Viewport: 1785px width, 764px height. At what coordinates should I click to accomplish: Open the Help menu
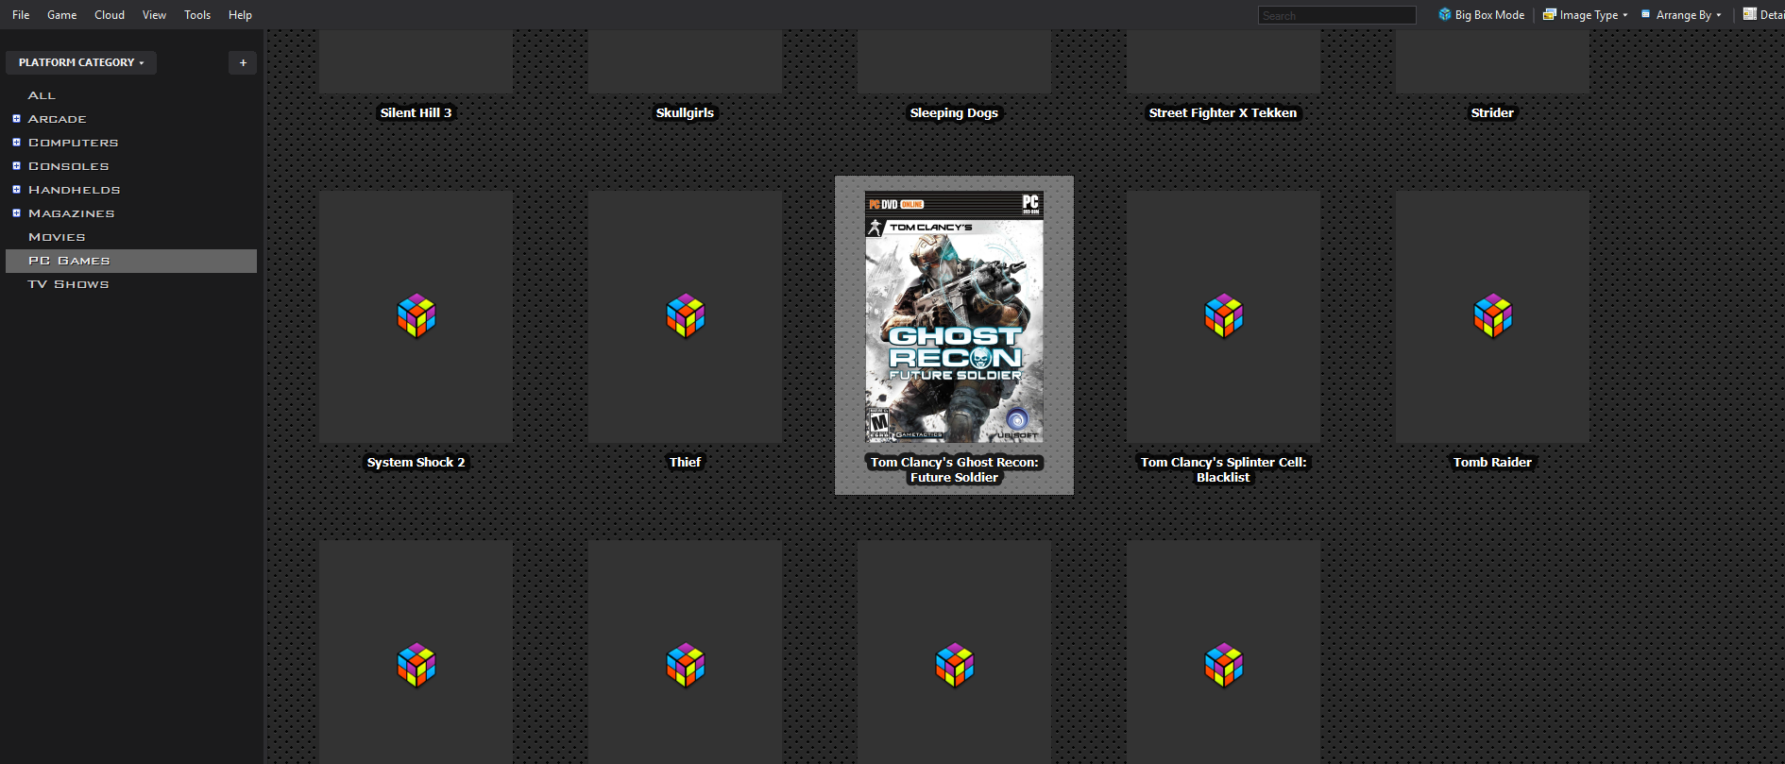240,15
